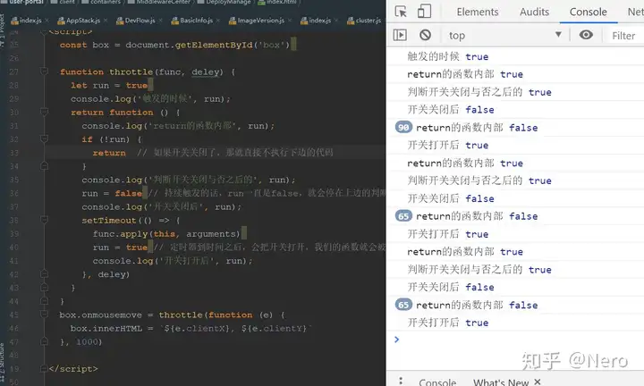Click 'box.innerHTML' on line 46
644x386 pixels.
tap(106, 328)
